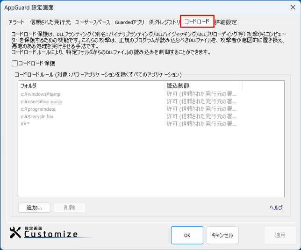Select the ¥¥* network path row
The image size is (301, 250).
coord(26,124)
